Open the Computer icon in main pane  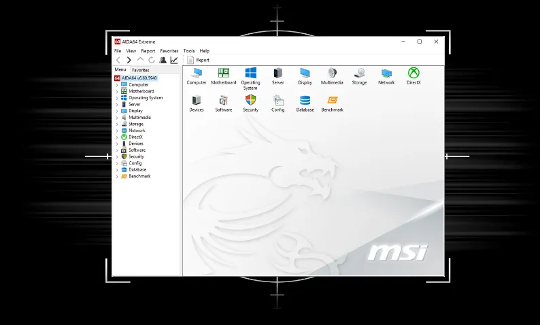(197, 76)
